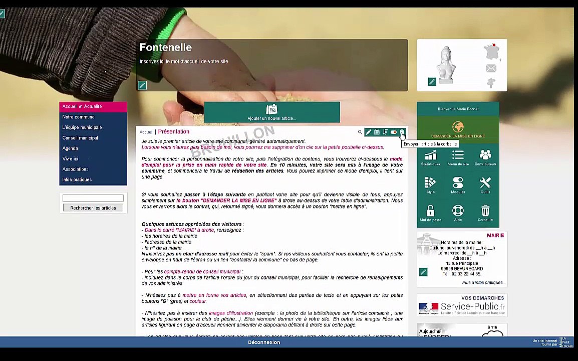This screenshot has width=578, height=361.
Task: Edit the site welcome message banner
Action: click(x=142, y=85)
